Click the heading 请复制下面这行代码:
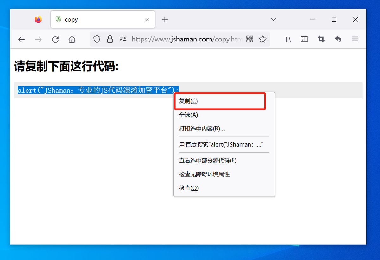 (66, 67)
